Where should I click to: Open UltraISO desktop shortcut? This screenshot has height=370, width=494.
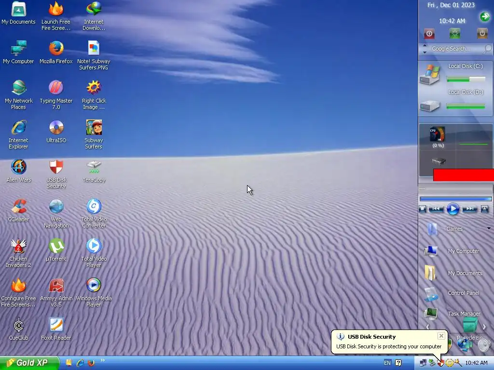coord(56,132)
